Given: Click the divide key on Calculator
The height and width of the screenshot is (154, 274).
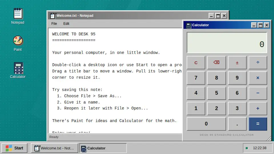Looking at the screenshot, I should 258,62.
